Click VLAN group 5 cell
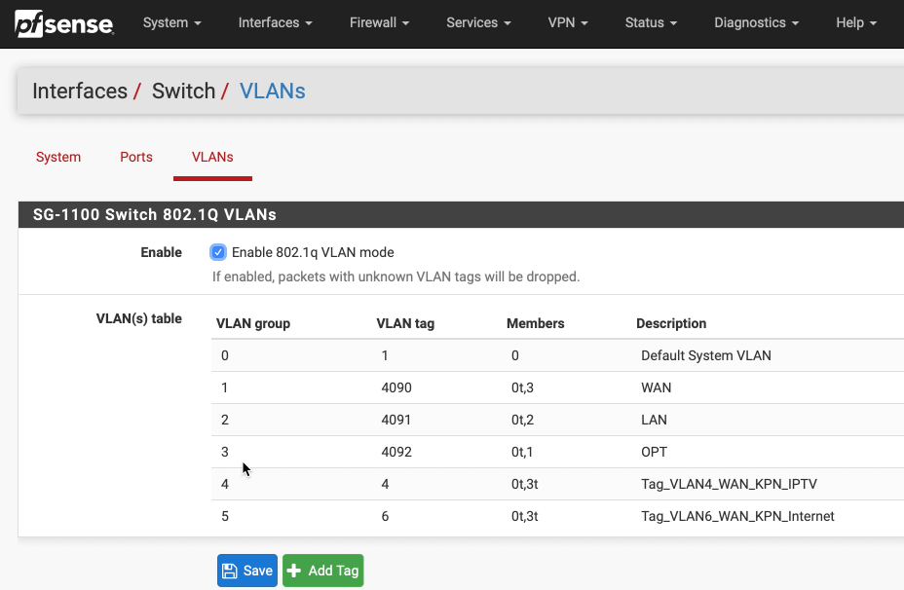 pos(225,516)
